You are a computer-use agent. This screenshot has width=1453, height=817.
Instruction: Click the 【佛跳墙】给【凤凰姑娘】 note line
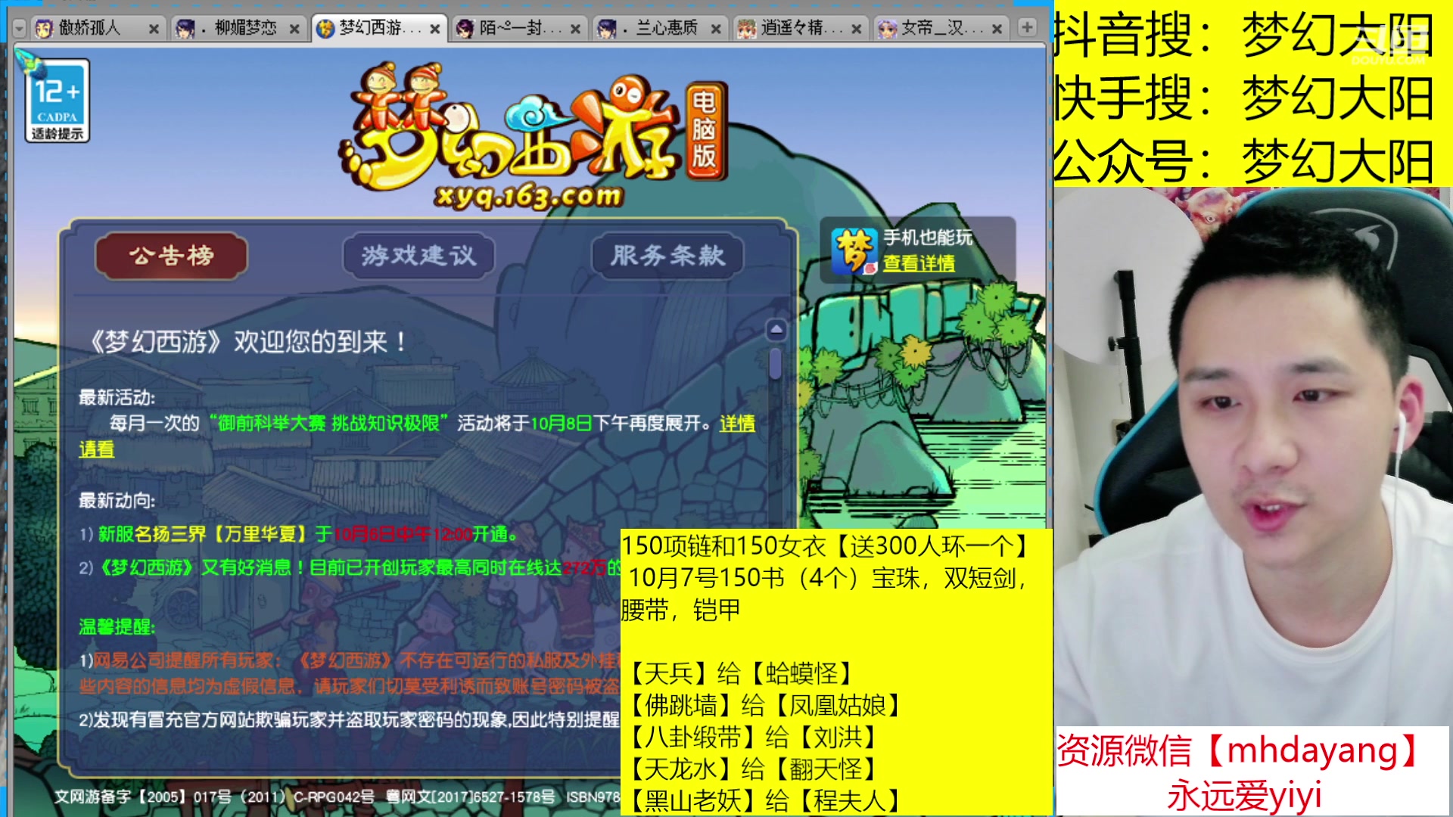(x=766, y=706)
